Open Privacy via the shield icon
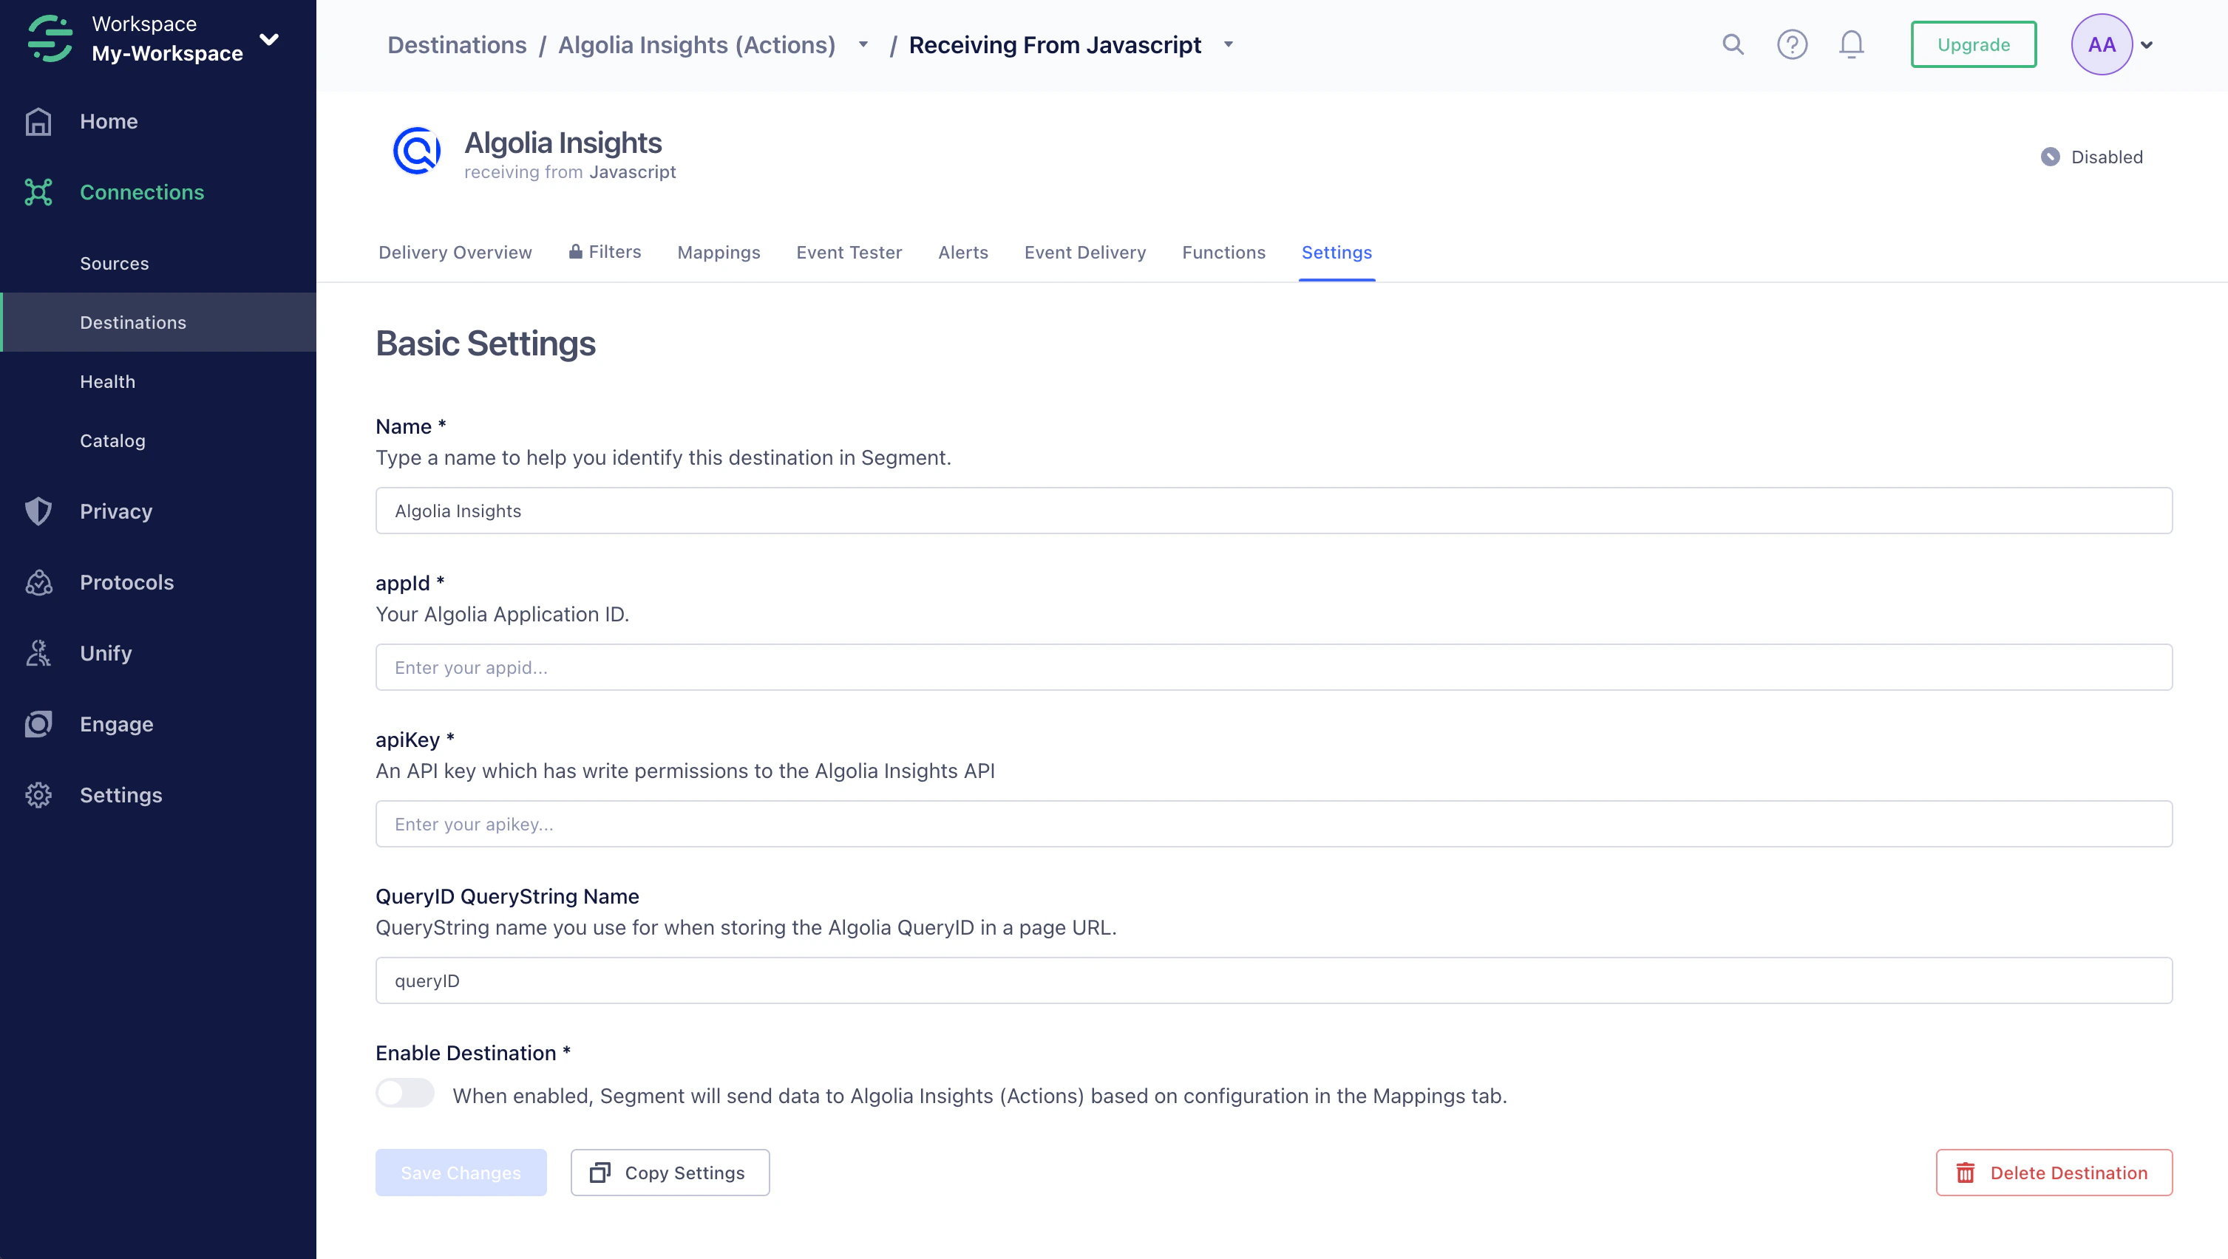Screen dimensions: 2228x1259 click(38, 511)
